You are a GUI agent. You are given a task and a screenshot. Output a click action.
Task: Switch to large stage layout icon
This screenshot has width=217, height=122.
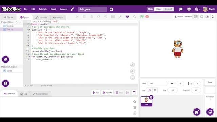click(x=207, y=17)
